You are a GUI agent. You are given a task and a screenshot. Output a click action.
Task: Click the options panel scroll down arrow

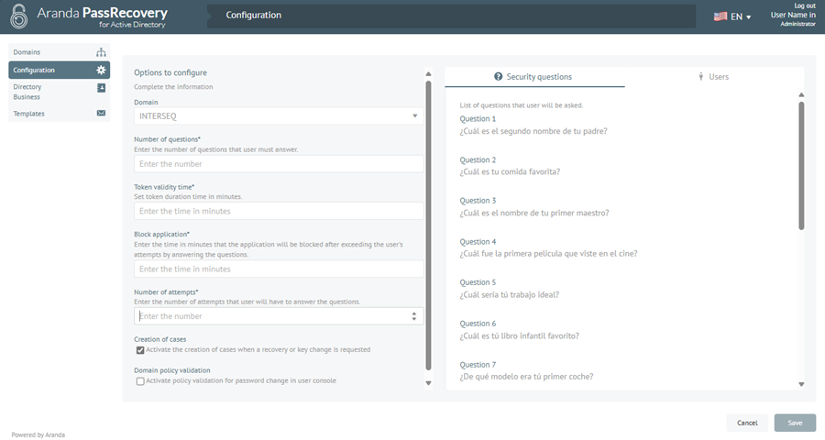428,383
